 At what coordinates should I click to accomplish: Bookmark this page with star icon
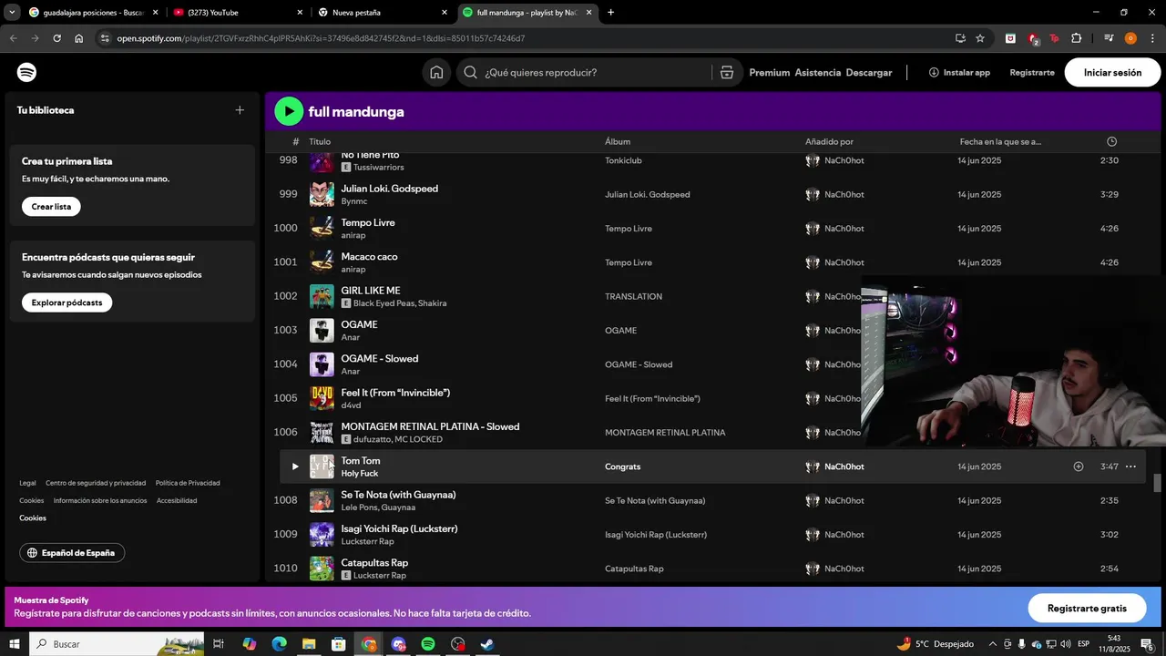[x=980, y=38]
